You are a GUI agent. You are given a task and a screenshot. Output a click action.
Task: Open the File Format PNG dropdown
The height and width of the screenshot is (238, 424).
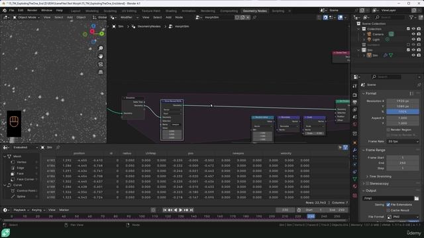click(403, 217)
